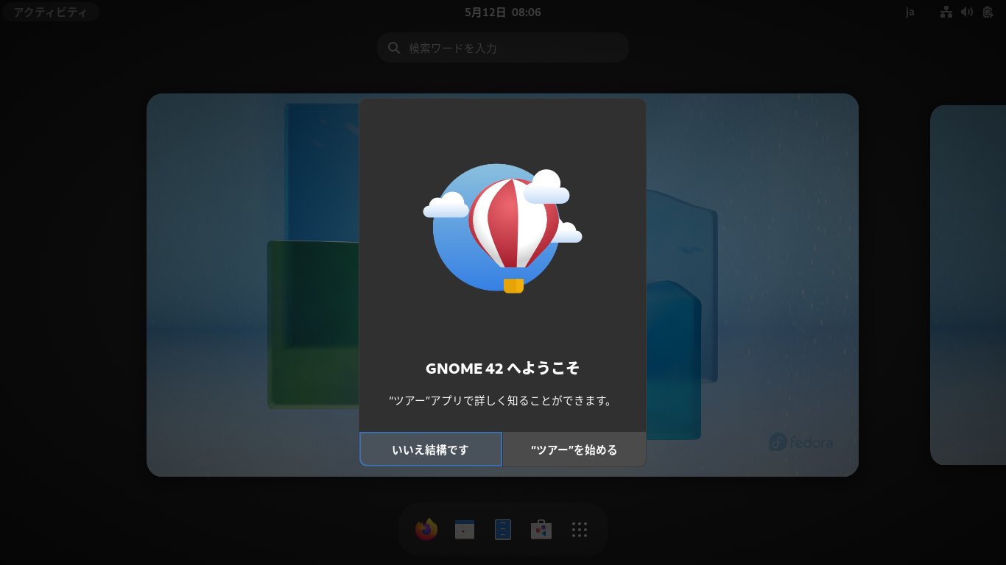Screen dimensions: 1006x565
Task: Open the Calendar app in the dash
Action: (465, 530)
